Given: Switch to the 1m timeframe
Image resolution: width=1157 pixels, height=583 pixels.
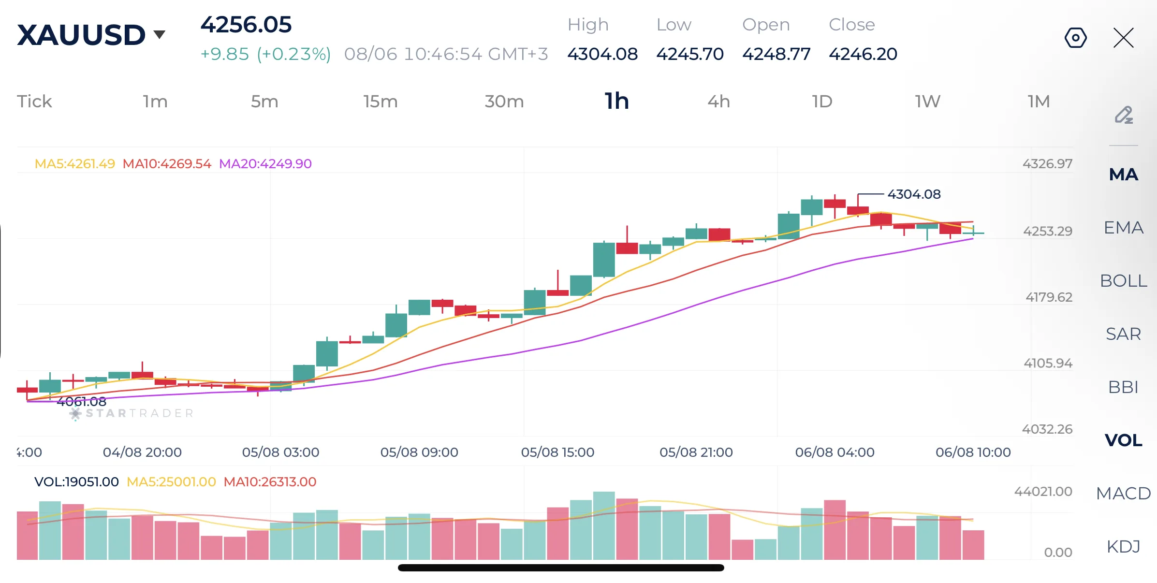Looking at the screenshot, I should (155, 102).
